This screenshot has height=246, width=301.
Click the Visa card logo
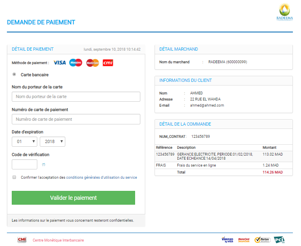click(x=60, y=63)
